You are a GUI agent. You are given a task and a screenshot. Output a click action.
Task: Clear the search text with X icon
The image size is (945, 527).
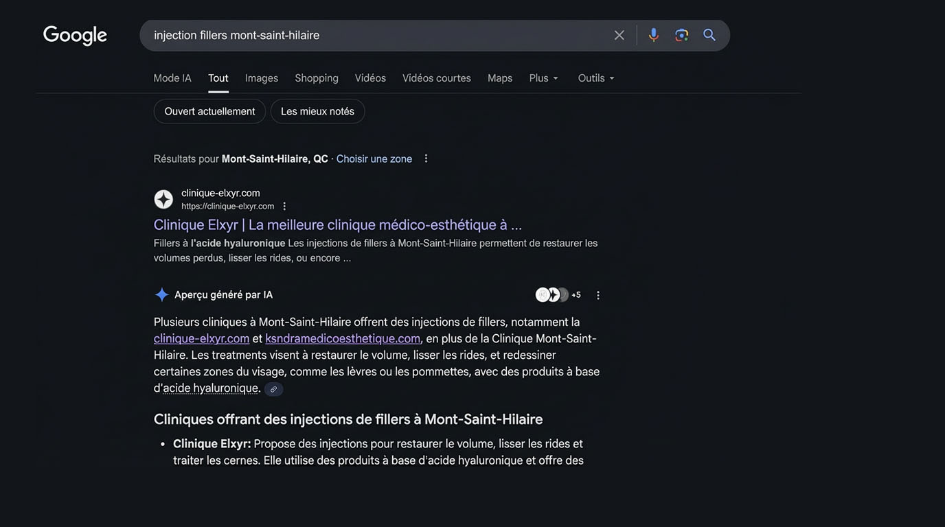pyautogui.click(x=619, y=35)
